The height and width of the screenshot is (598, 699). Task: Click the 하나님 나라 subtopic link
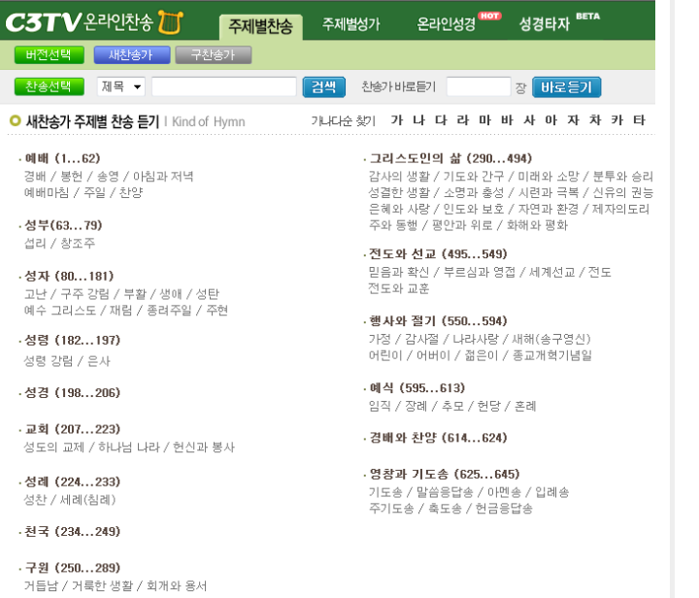[x=129, y=448]
